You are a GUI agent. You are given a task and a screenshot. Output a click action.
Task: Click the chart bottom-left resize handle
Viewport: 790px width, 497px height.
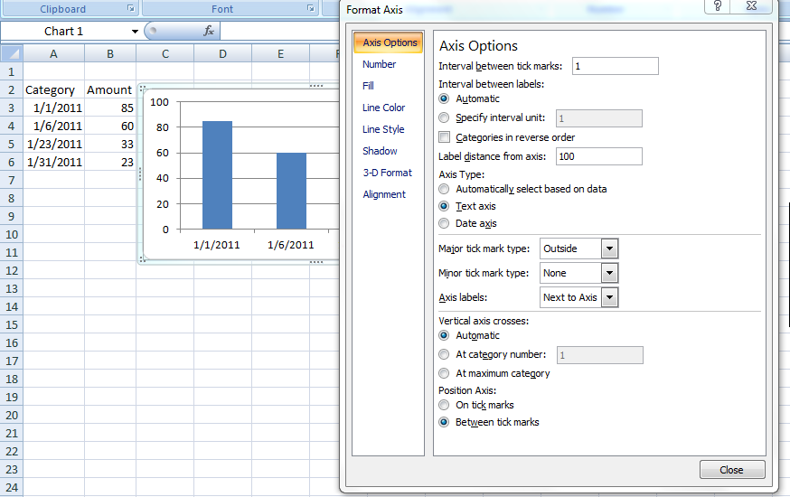pyautogui.click(x=143, y=259)
